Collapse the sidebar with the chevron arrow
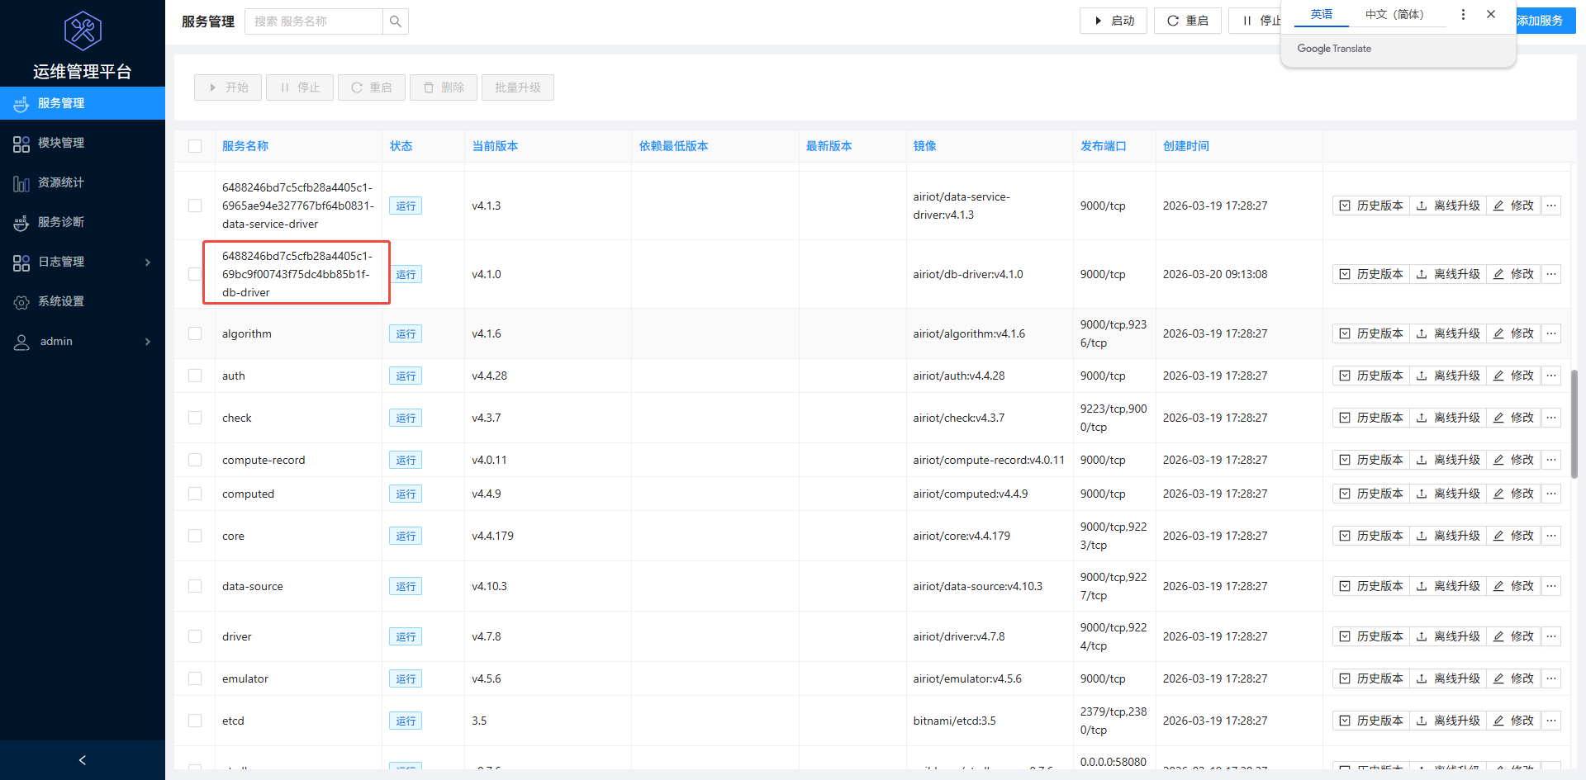 point(82,759)
